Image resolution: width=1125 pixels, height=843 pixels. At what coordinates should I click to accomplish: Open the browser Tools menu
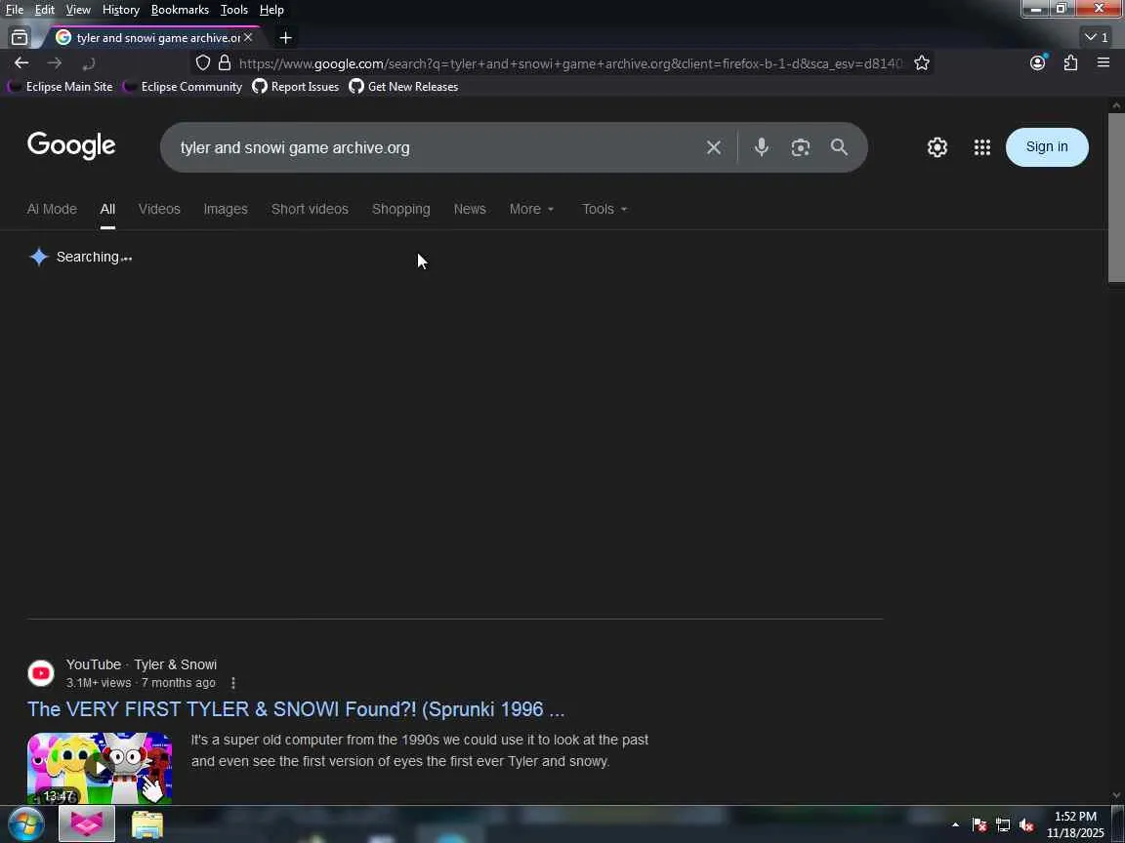pos(234,10)
